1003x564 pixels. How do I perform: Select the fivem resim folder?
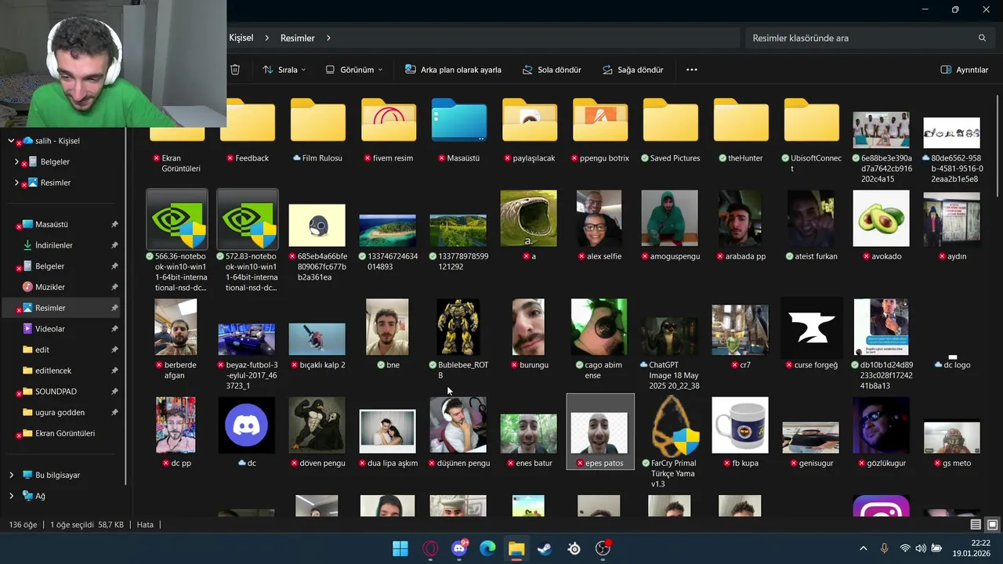[388, 129]
